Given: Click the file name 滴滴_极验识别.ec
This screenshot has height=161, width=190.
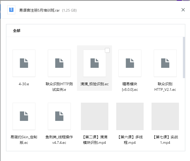Looking at the screenshot, I should pos(95,84).
